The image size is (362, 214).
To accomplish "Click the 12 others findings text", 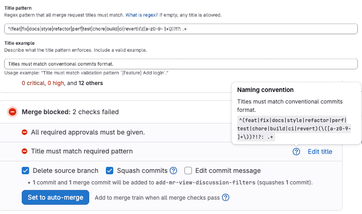I will [x=91, y=83].
